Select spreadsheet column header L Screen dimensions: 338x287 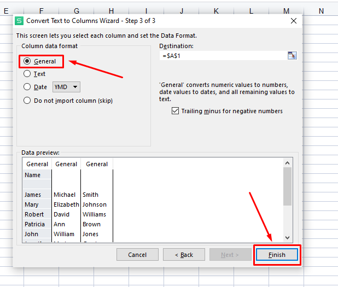pos(252,11)
